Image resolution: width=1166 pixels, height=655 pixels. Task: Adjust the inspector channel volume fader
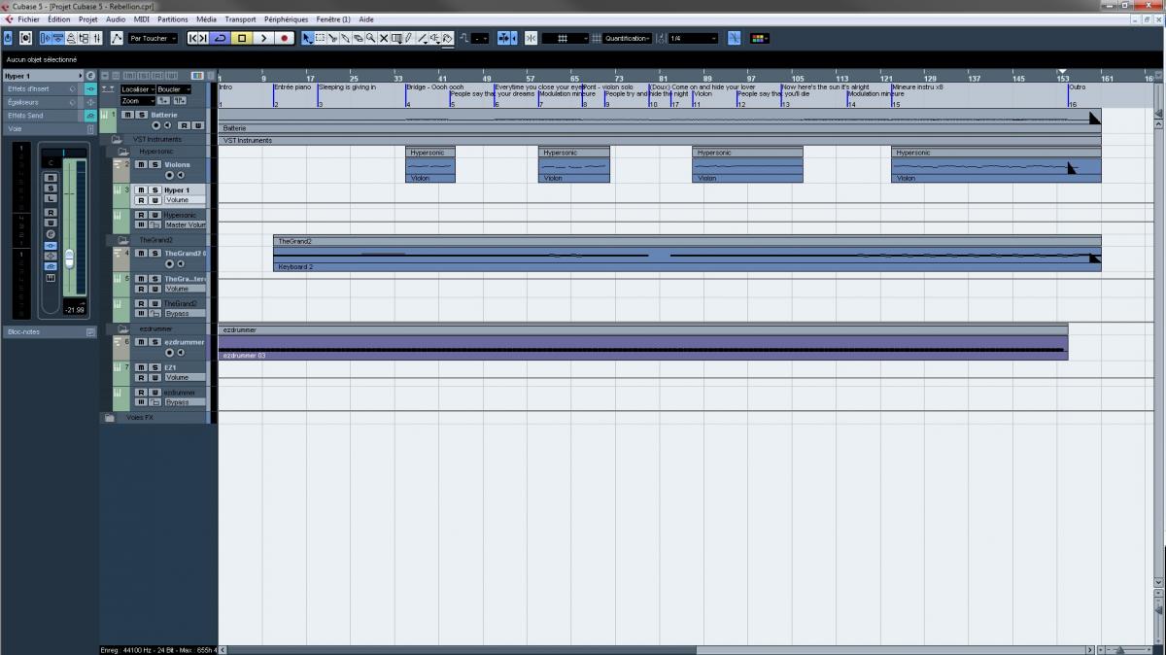(69, 258)
